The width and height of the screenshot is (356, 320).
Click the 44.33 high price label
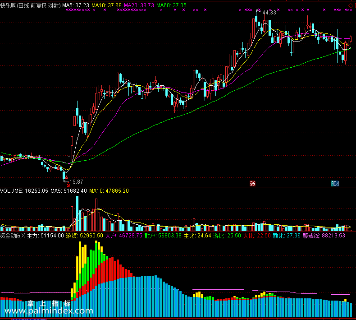269,13
